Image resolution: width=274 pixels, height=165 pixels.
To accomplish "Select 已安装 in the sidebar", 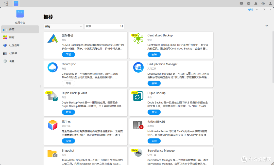I will coord(20,53).
